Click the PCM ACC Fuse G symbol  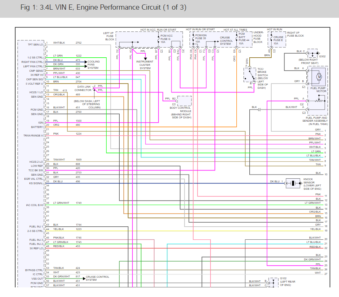(159, 39)
